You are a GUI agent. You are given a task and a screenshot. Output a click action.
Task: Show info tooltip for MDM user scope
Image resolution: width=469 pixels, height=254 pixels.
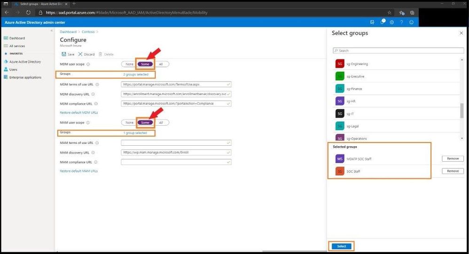click(x=88, y=64)
